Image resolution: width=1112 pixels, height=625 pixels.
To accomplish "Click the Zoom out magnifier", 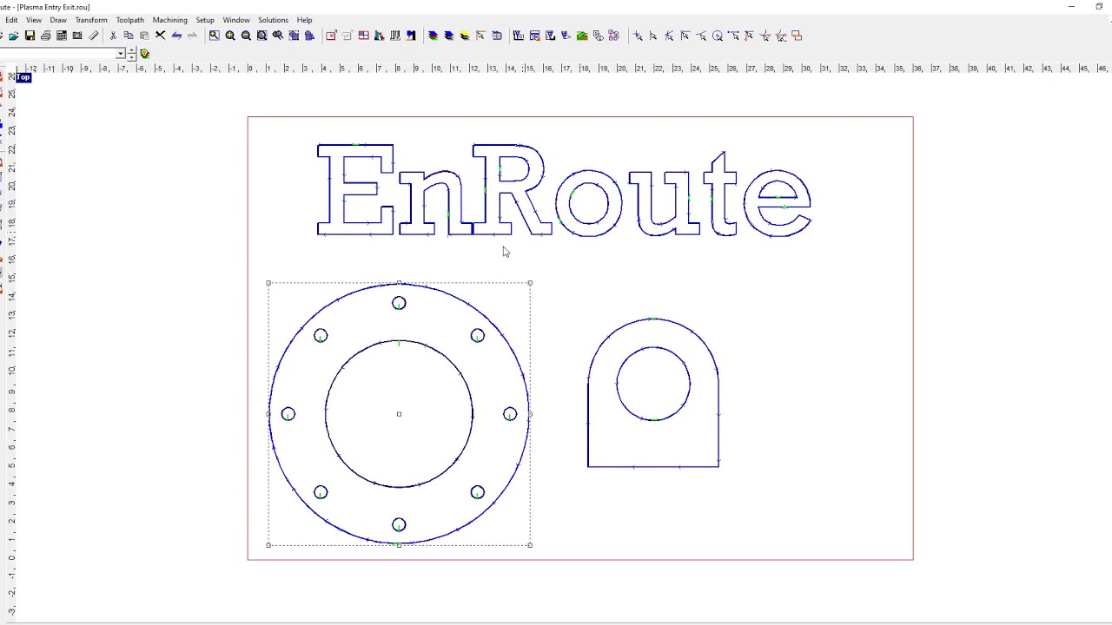I will click(246, 36).
